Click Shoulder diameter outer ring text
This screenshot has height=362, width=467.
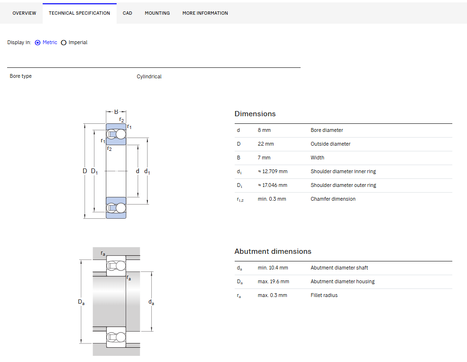[x=343, y=185]
